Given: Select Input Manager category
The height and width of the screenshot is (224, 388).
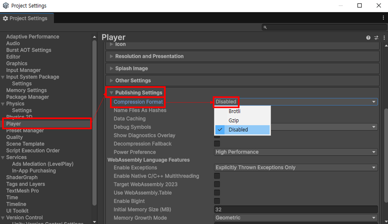Looking at the screenshot, I should [24, 70].
